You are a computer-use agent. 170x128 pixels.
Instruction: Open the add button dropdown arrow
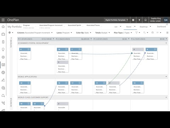tap(12, 33)
